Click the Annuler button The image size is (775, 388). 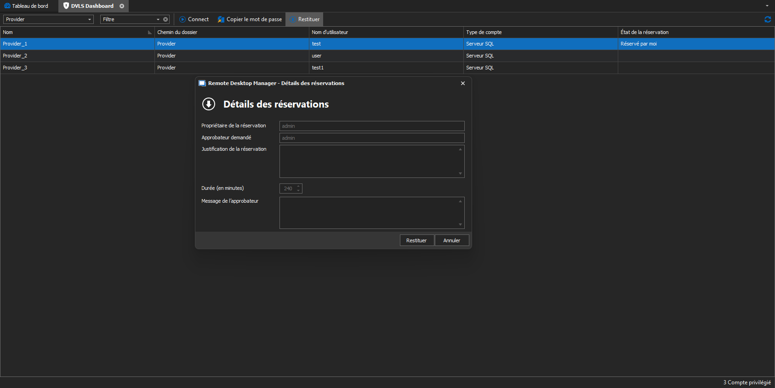tap(451, 240)
